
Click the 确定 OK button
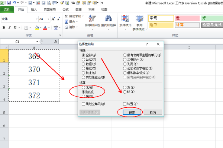pyautogui.click(x=132, y=112)
